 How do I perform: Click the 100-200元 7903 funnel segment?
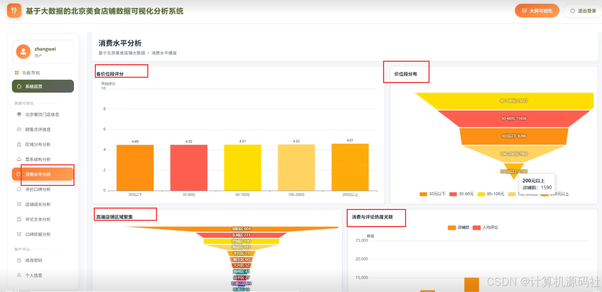514,154
